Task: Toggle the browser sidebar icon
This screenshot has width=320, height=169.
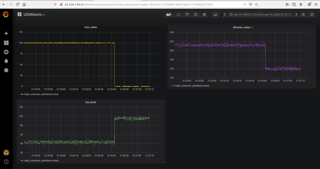Action: click(x=294, y=4)
